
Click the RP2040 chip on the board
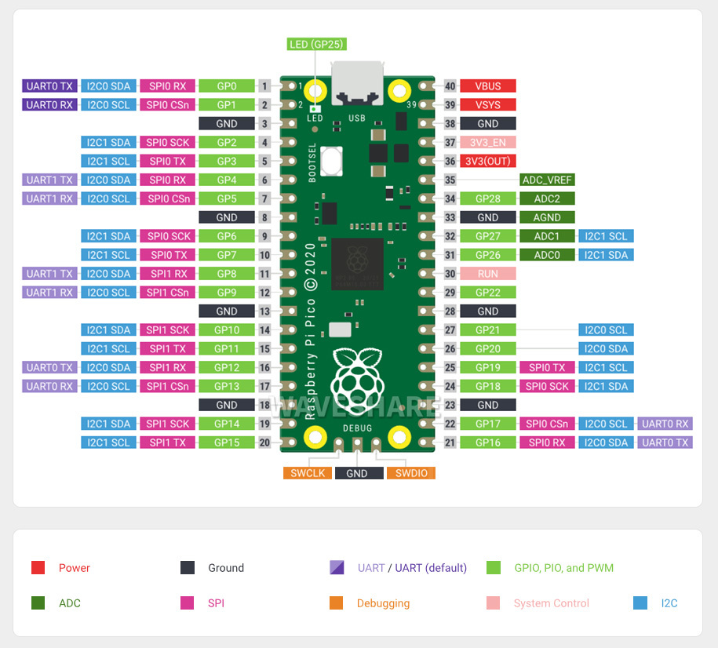(x=357, y=264)
